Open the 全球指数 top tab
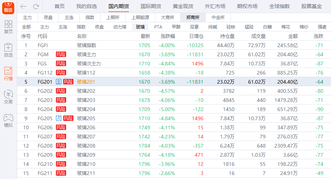331x179 pixels. (x=279, y=6)
